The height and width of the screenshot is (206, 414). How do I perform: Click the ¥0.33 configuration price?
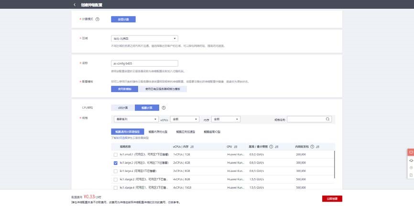point(89,197)
